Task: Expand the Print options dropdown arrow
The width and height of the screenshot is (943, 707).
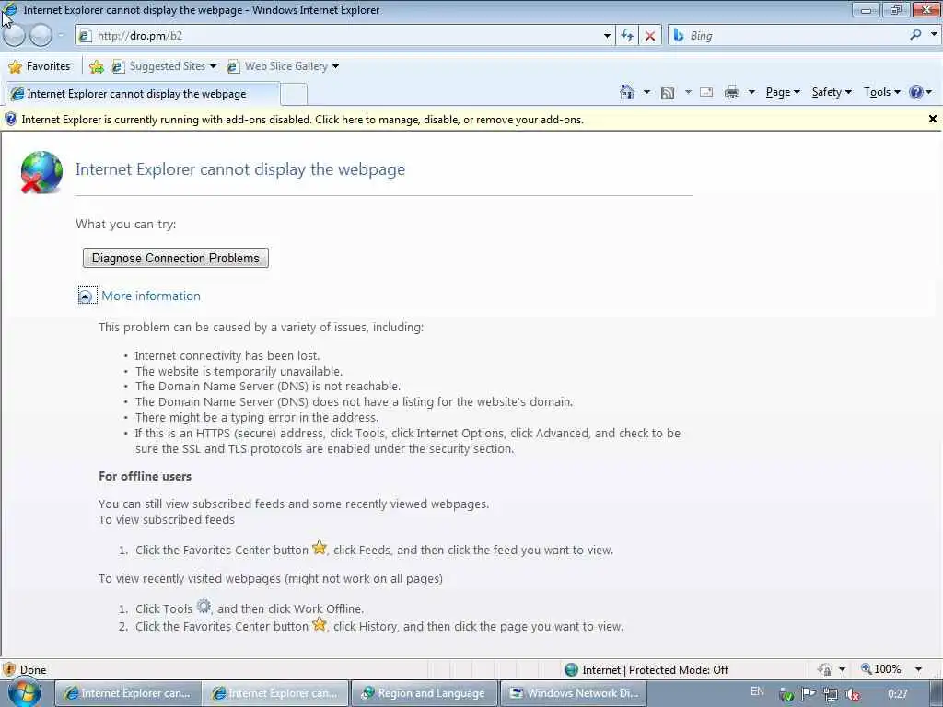Action: pyautogui.click(x=751, y=92)
